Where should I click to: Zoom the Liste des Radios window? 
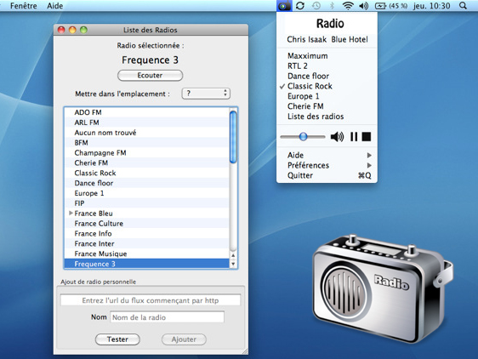click(x=83, y=30)
